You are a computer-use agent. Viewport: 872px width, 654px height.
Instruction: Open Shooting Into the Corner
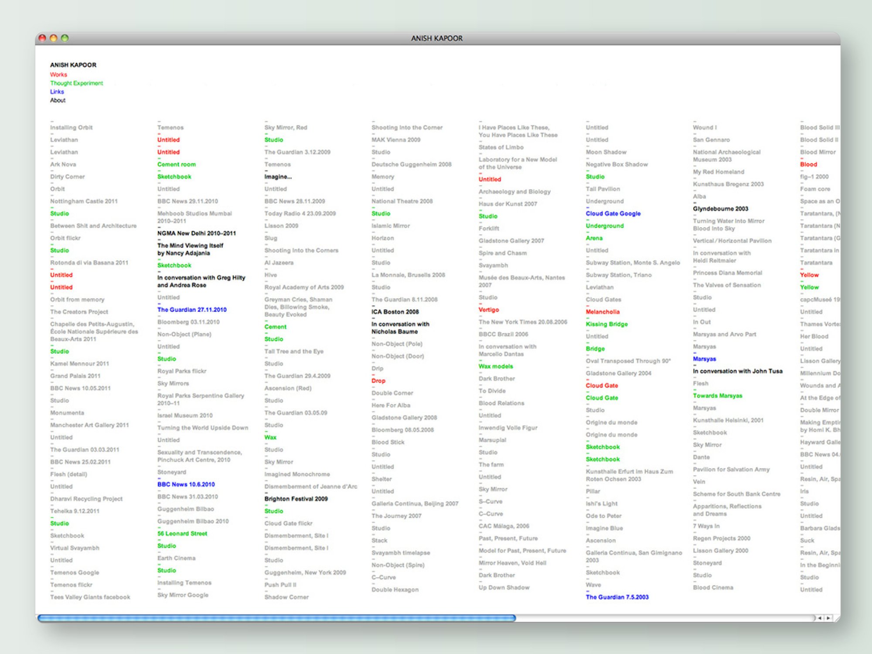click(x=407, y=128)
